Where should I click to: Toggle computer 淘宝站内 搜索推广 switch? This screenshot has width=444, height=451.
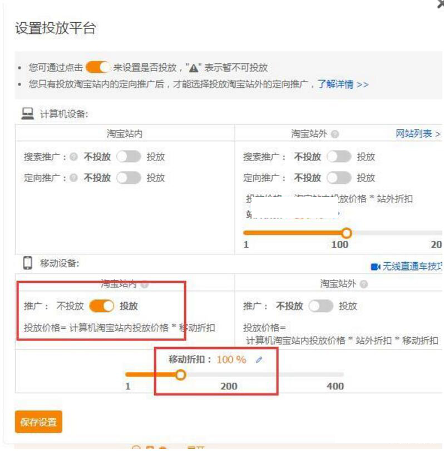pos(129,157)
